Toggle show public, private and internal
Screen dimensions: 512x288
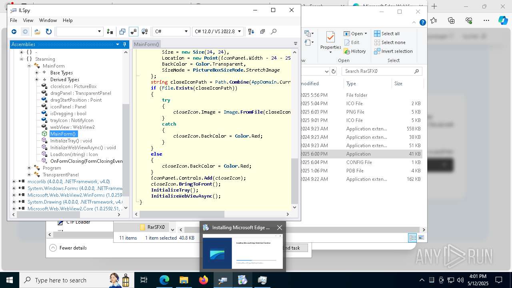pyautogui.click(x=134, y=31)
